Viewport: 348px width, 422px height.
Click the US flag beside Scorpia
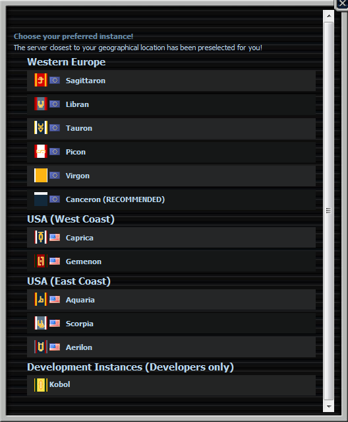[55, 323]
